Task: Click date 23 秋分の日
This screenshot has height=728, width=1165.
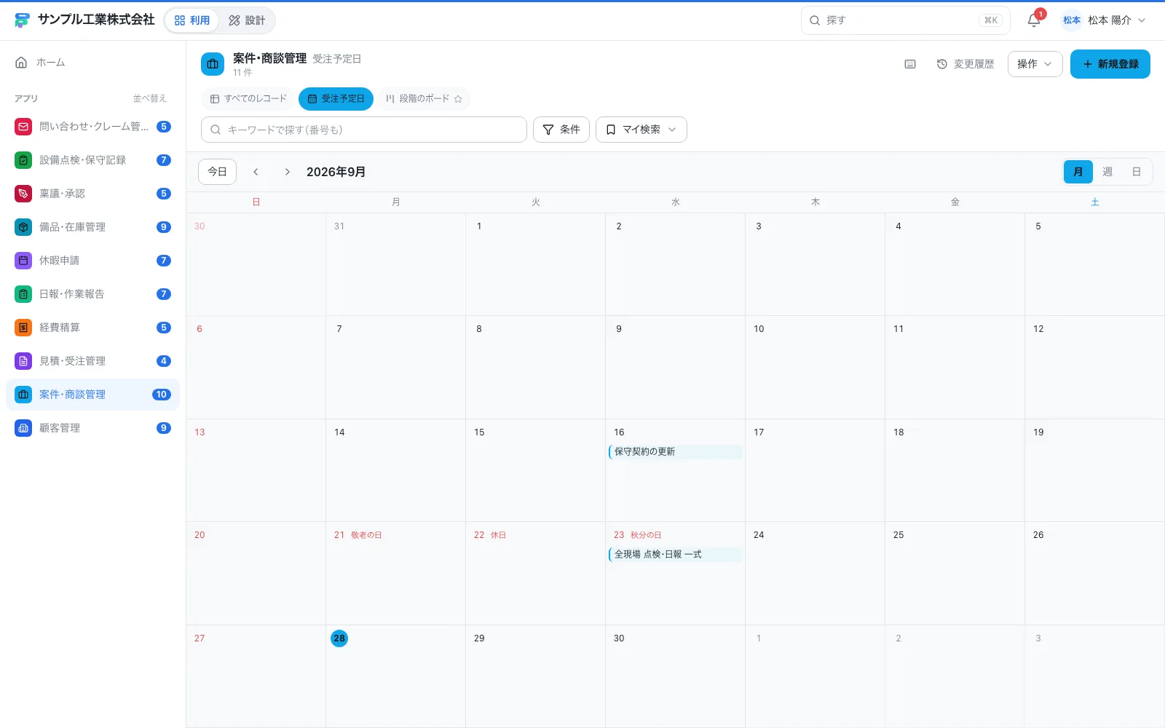Action: coord(637,535)
